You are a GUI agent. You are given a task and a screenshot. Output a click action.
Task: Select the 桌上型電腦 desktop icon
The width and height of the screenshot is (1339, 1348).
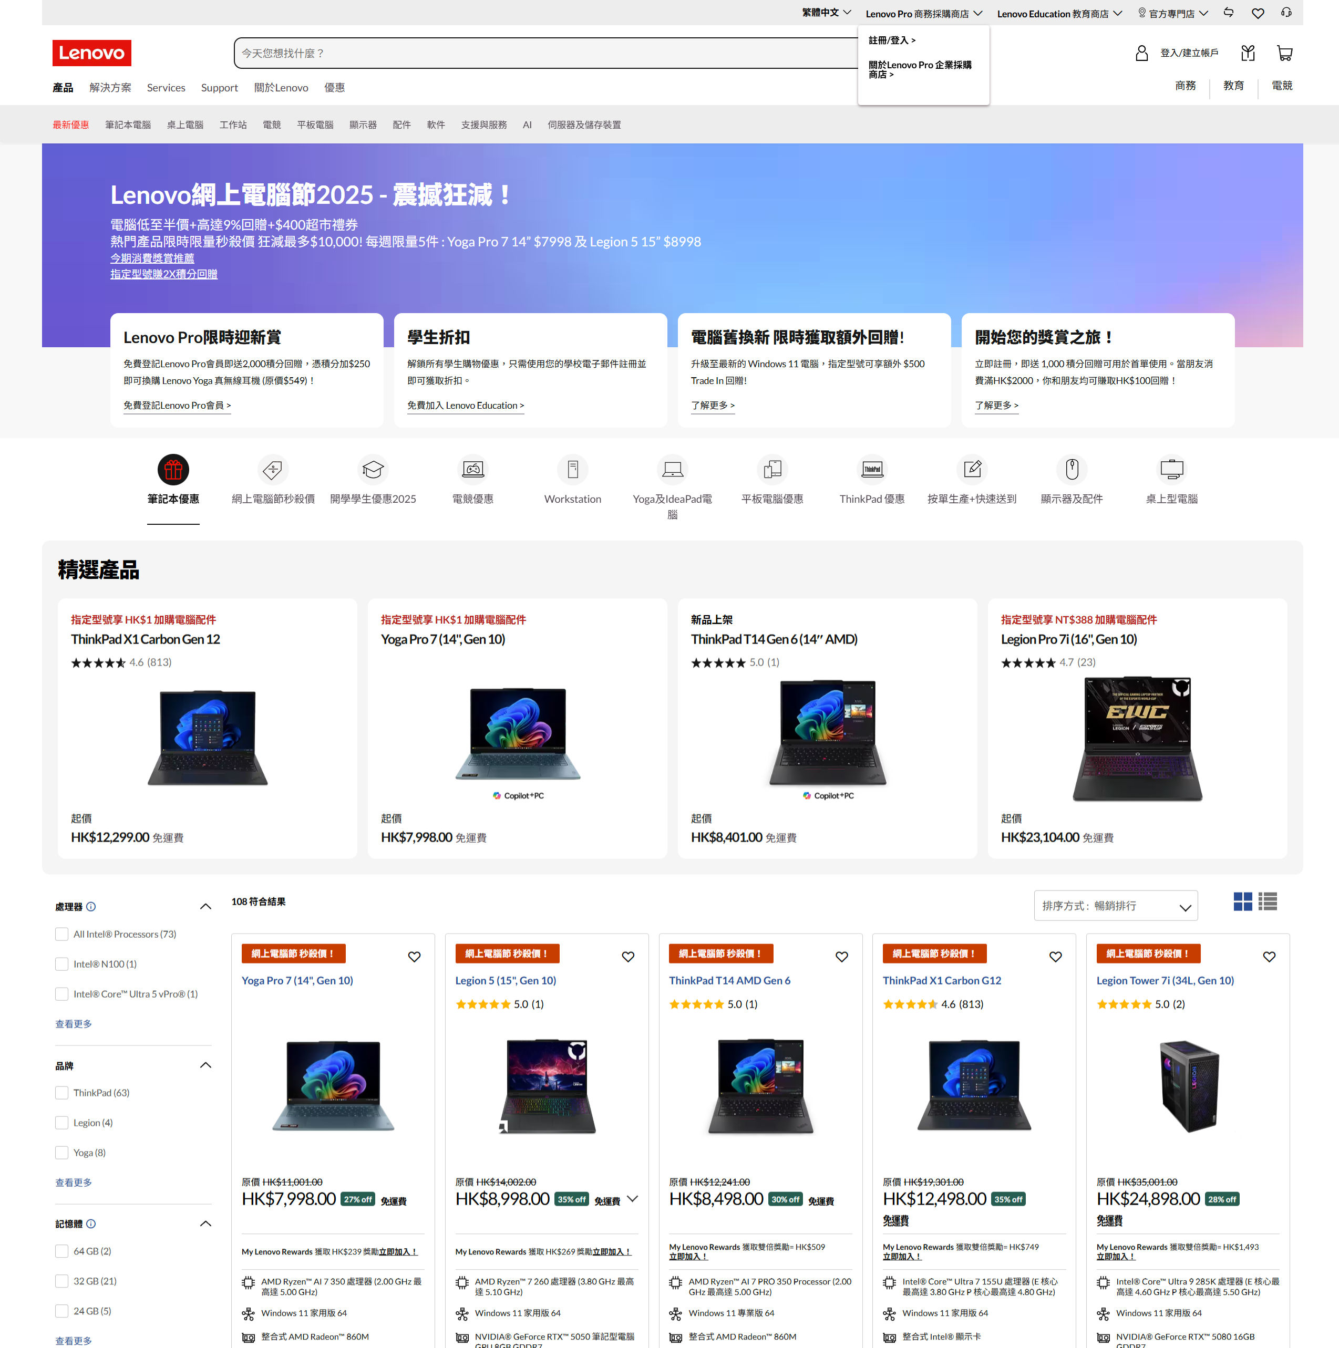tap(1171, 470)
